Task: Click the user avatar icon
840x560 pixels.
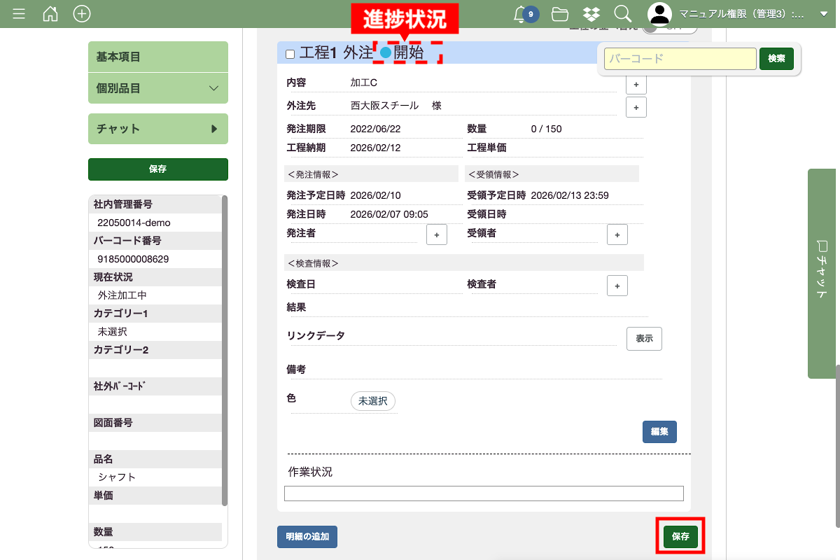Action: point(659,14)
